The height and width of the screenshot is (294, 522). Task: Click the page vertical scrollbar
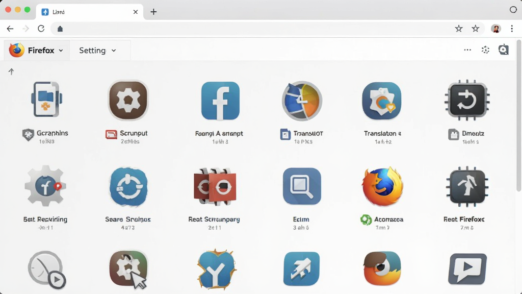point(518,115)
